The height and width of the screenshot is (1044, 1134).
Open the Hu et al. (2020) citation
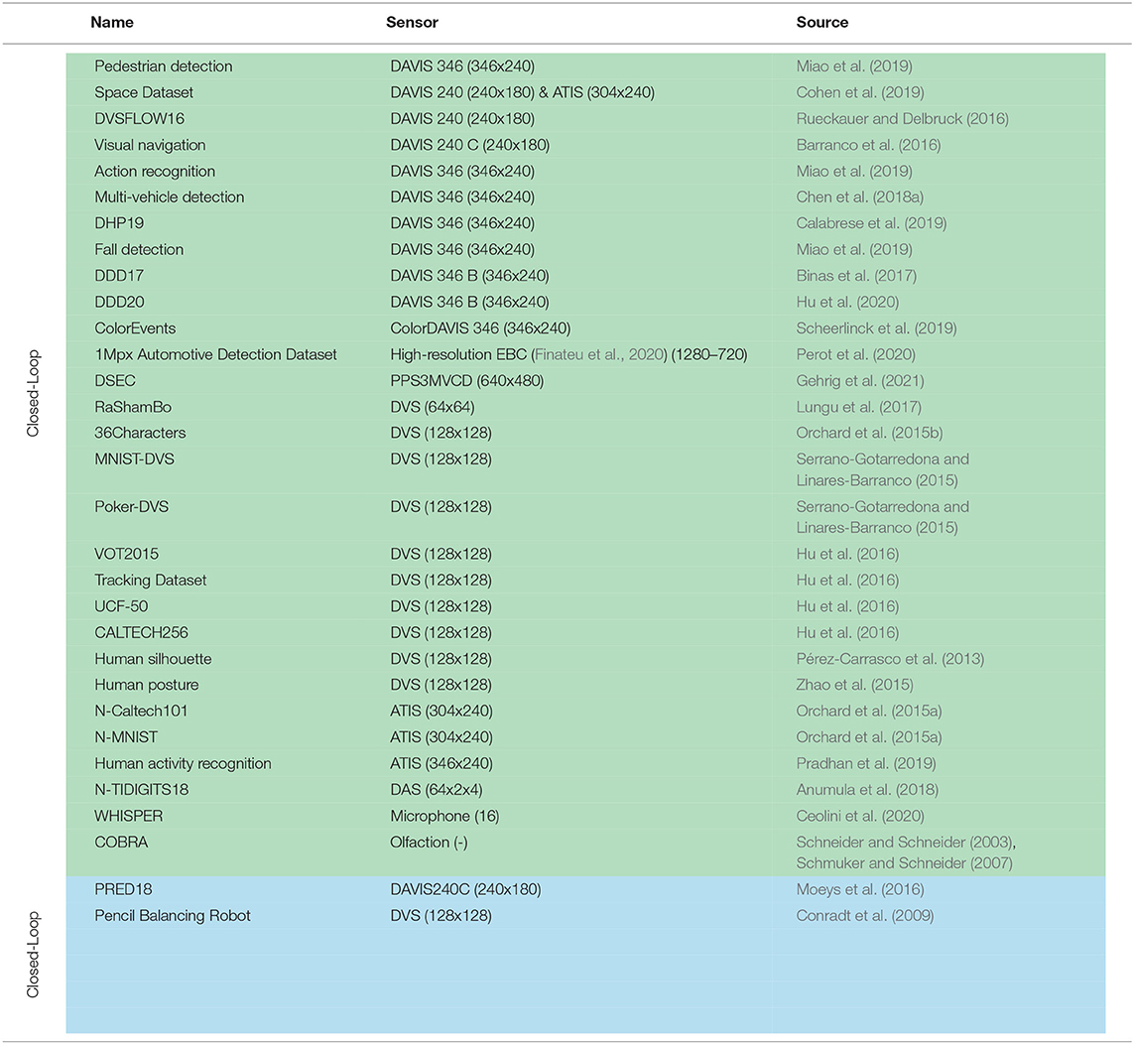(847, 302)
